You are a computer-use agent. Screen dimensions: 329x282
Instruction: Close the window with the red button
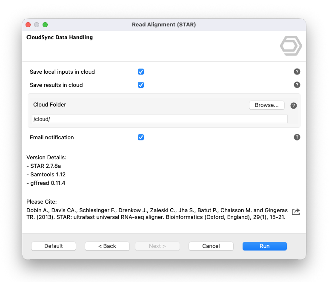click(x=28, y=25)
